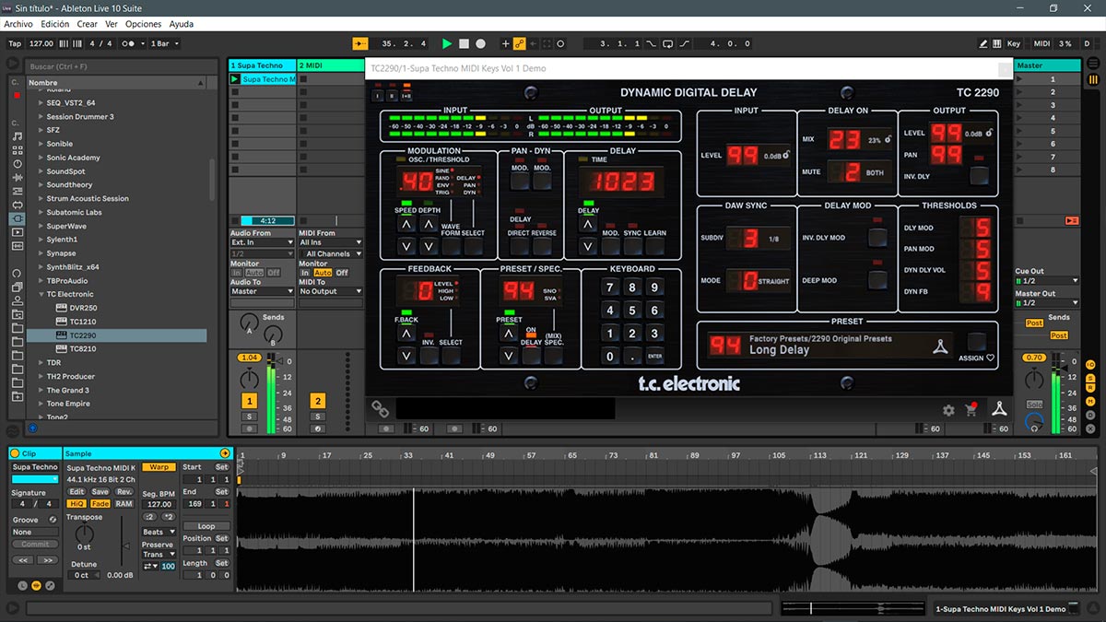Open the Crear menu
The image size is (1106, 622).
tap(88, 24)
